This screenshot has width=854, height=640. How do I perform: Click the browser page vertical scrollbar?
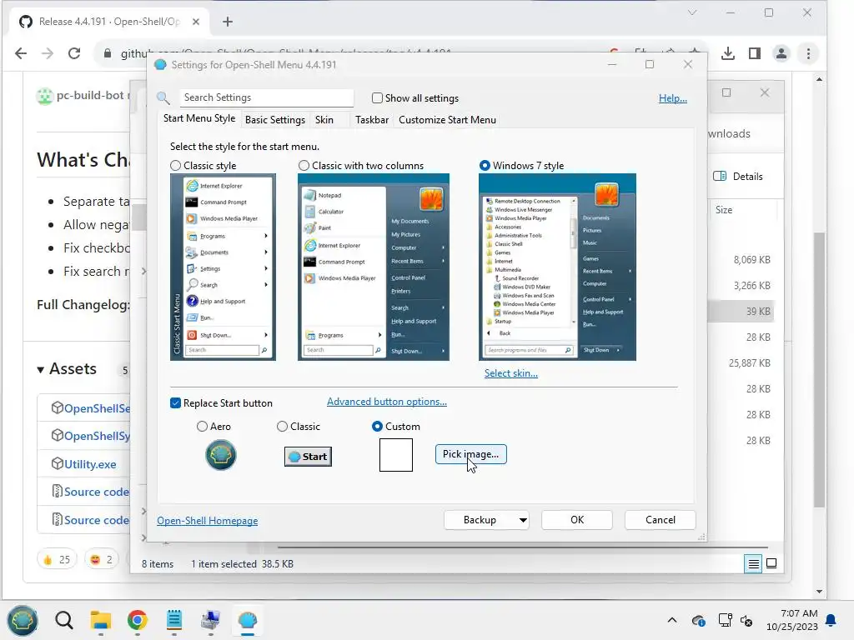819,370
